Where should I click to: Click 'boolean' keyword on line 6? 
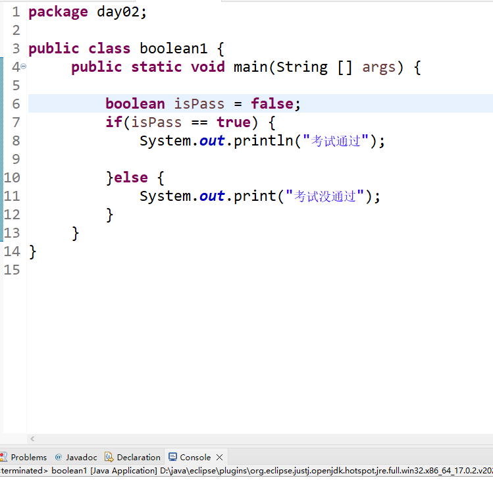click(135, 103)
